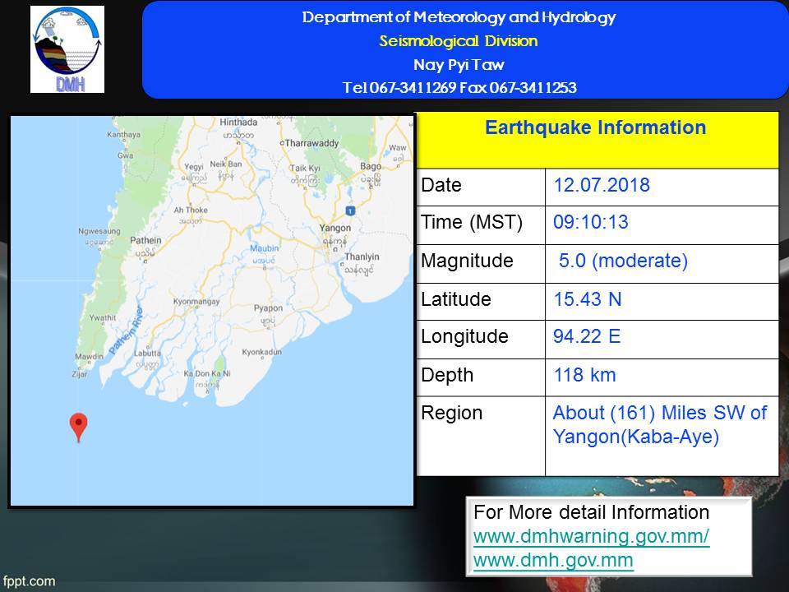Click the Yegyi label on the map
Screen dimensions: 789x592
[x=194, y=167]
